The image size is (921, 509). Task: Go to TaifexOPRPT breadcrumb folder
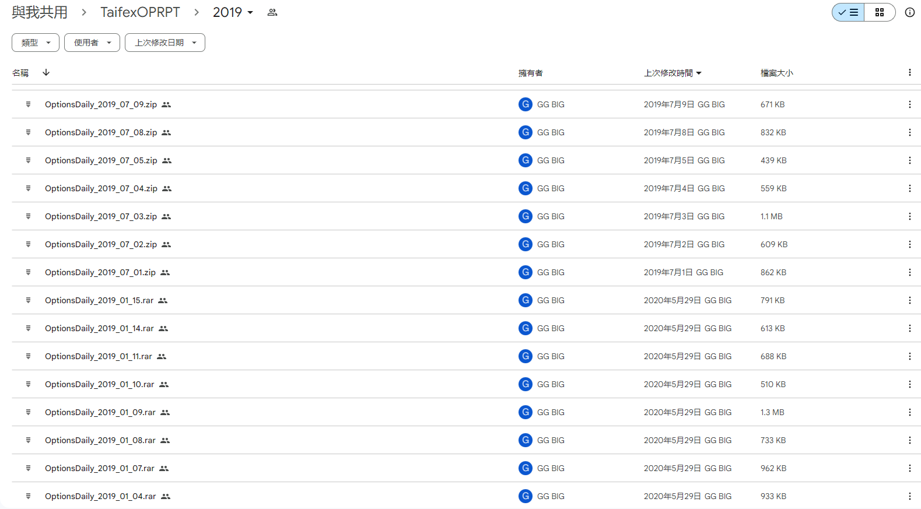(140, 12)
